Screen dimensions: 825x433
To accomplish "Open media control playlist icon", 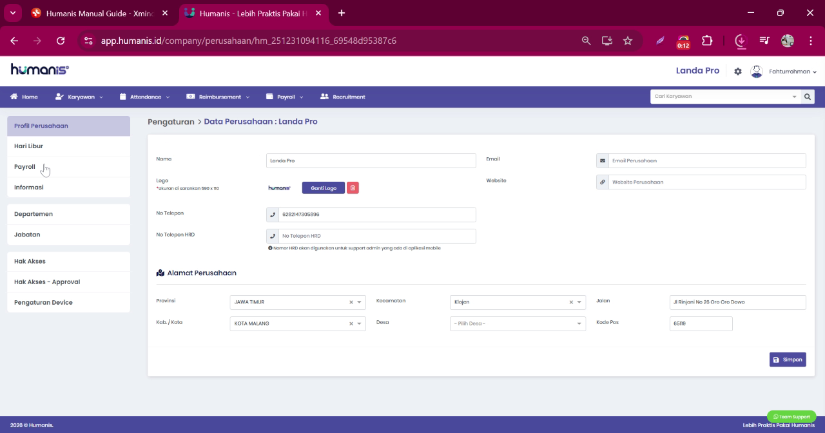I will click(764, 41).
